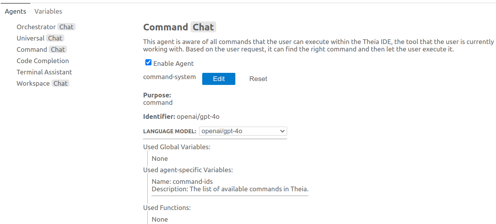Click the Chat badge in Command heading
Screen dimensions: 496x224
[203, 27]
